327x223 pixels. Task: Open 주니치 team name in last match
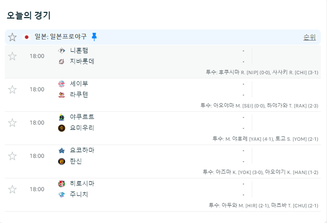tap(79, 194)
